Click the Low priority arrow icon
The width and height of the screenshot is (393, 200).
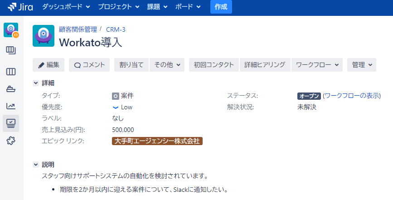pyautogui.click(x=115, y=107)
